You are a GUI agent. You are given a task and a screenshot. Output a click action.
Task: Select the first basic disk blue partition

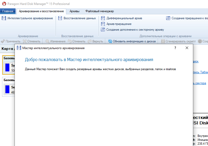pos(7,68)
